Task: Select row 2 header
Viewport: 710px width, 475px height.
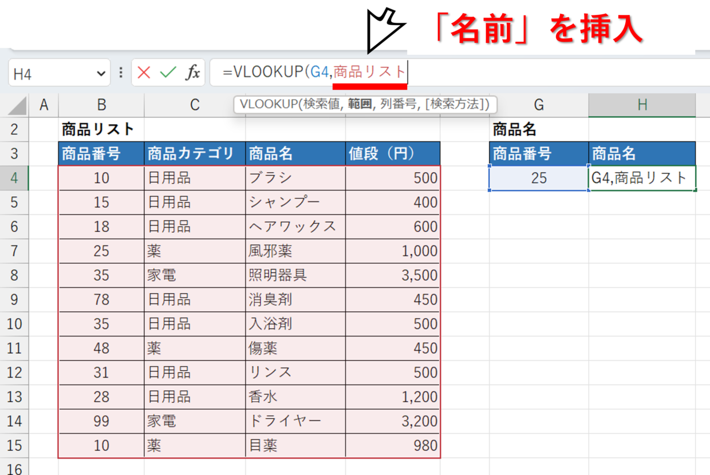Action: click(14, 129)
